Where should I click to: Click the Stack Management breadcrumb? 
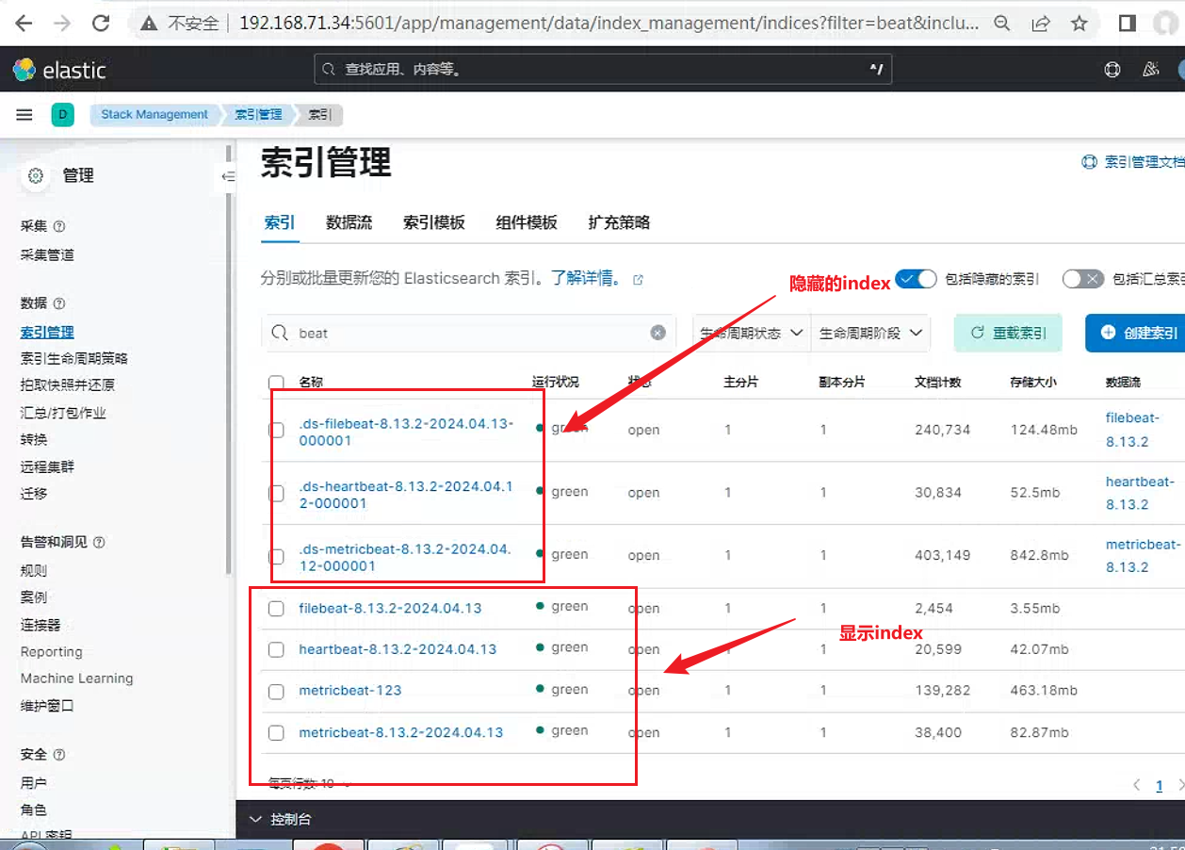pyautogui.click(x=154, y=115)
